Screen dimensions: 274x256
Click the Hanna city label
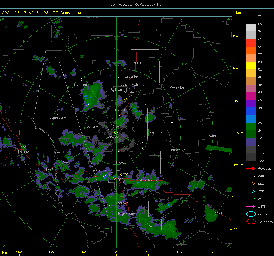213,136
